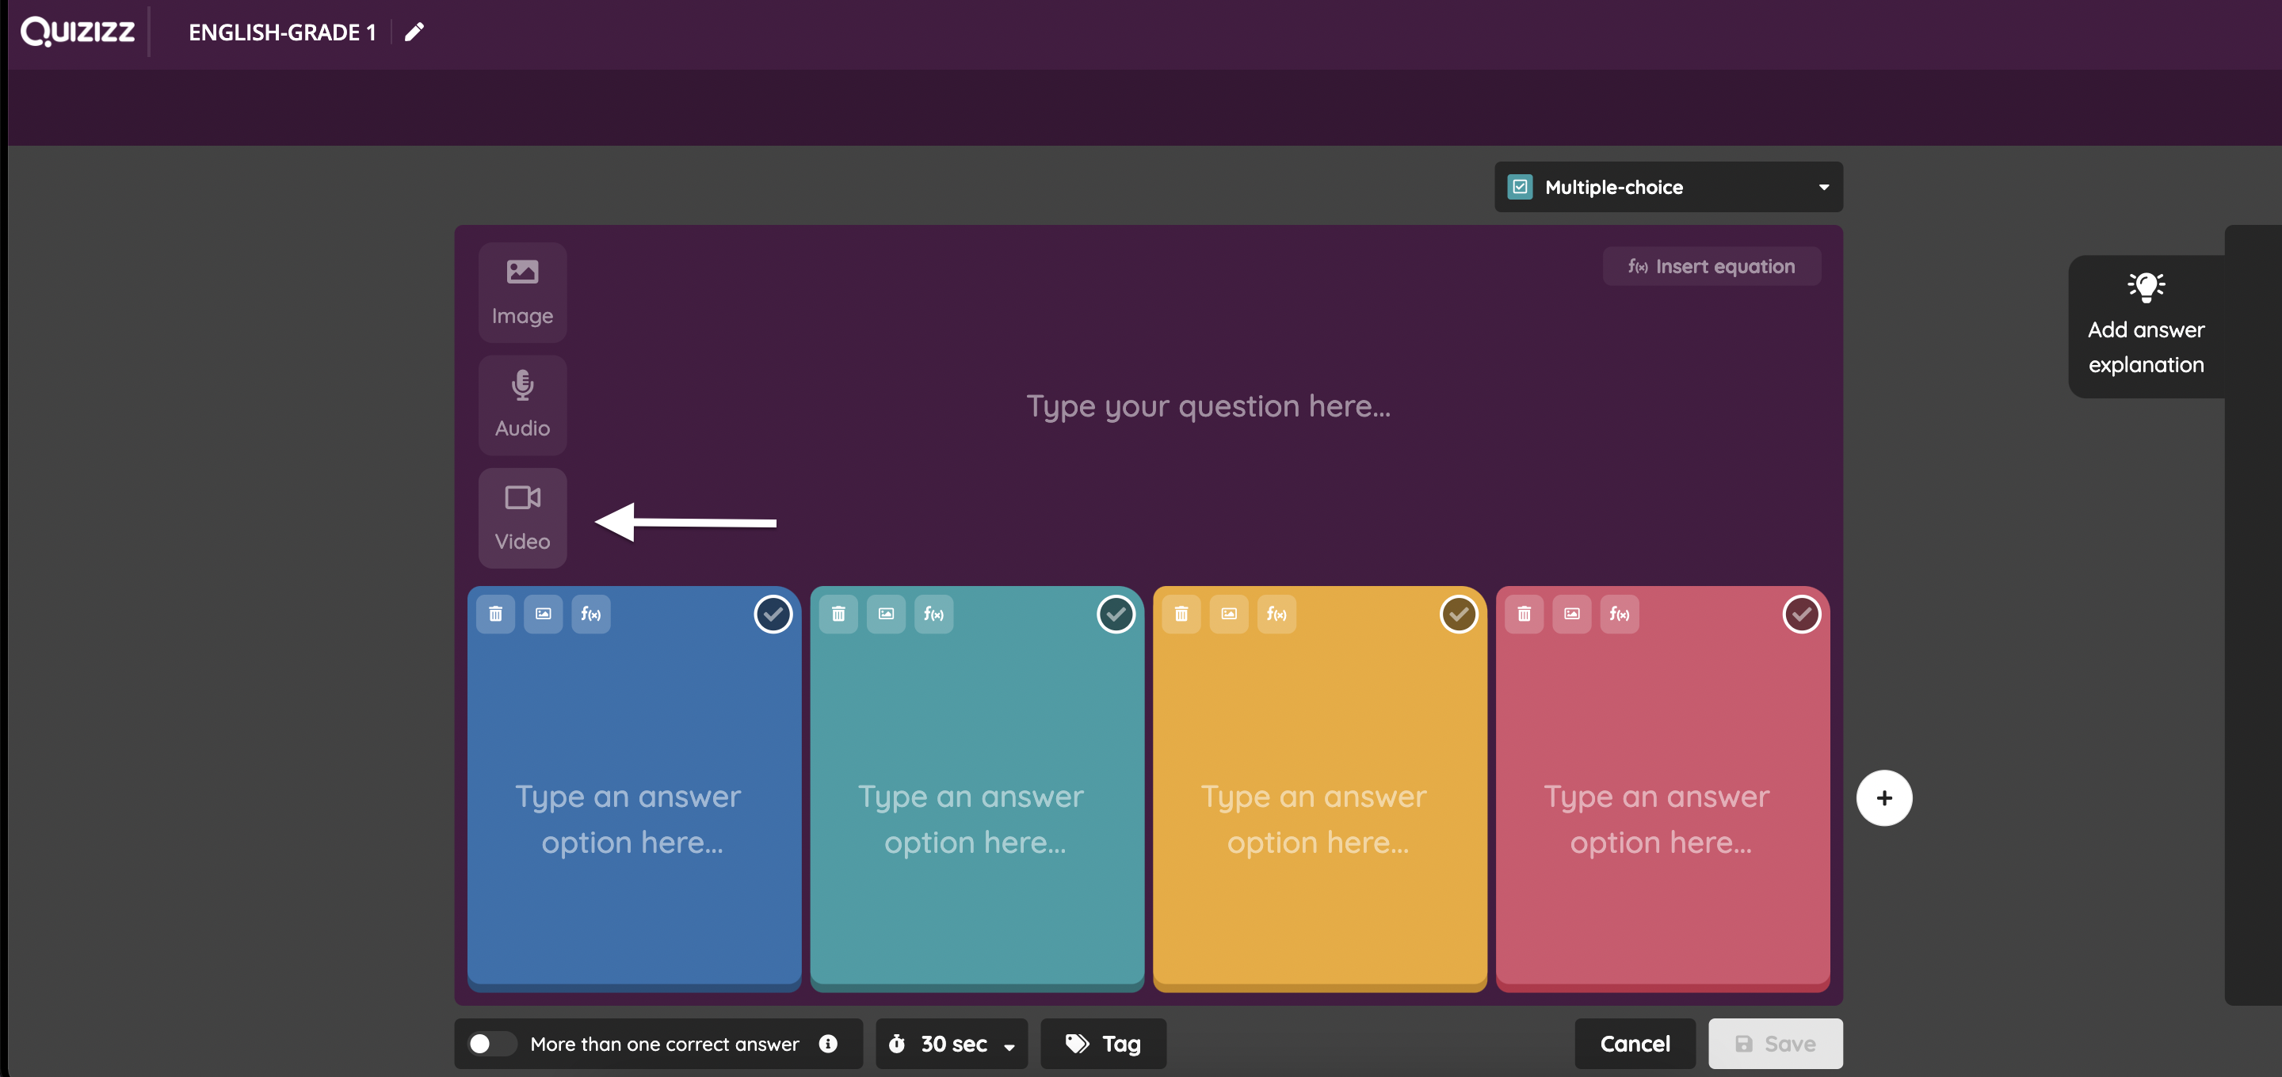2282x1077 pixels.
Task: Click the Save button
Action: point(1776,1042)
